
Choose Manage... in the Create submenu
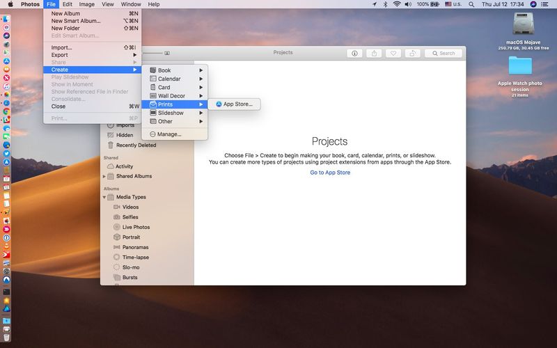(x=175, y=134)
